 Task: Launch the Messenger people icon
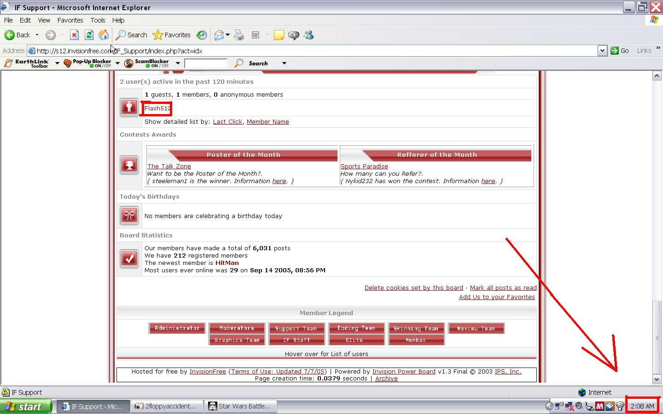[x=308, y=35]
